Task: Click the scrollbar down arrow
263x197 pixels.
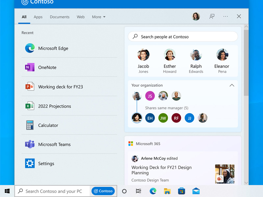Action: (x=246, y=183)
